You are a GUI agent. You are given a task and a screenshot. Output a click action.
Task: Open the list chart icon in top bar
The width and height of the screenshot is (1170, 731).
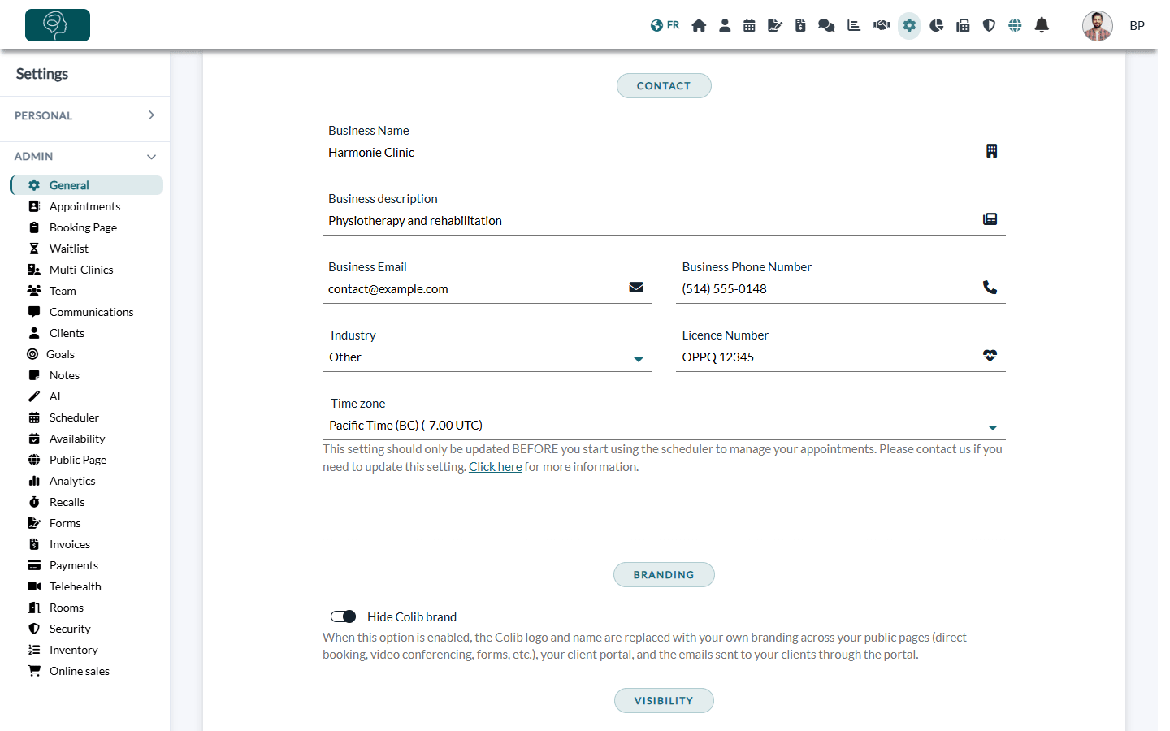[854, 25]
